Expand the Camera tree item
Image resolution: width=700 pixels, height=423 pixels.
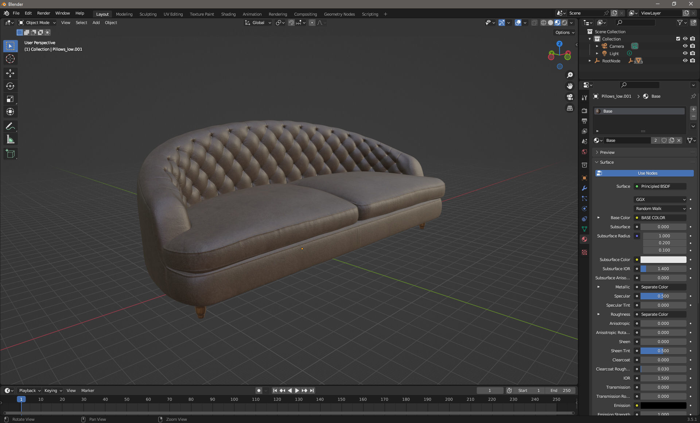[x=597, y=46]
